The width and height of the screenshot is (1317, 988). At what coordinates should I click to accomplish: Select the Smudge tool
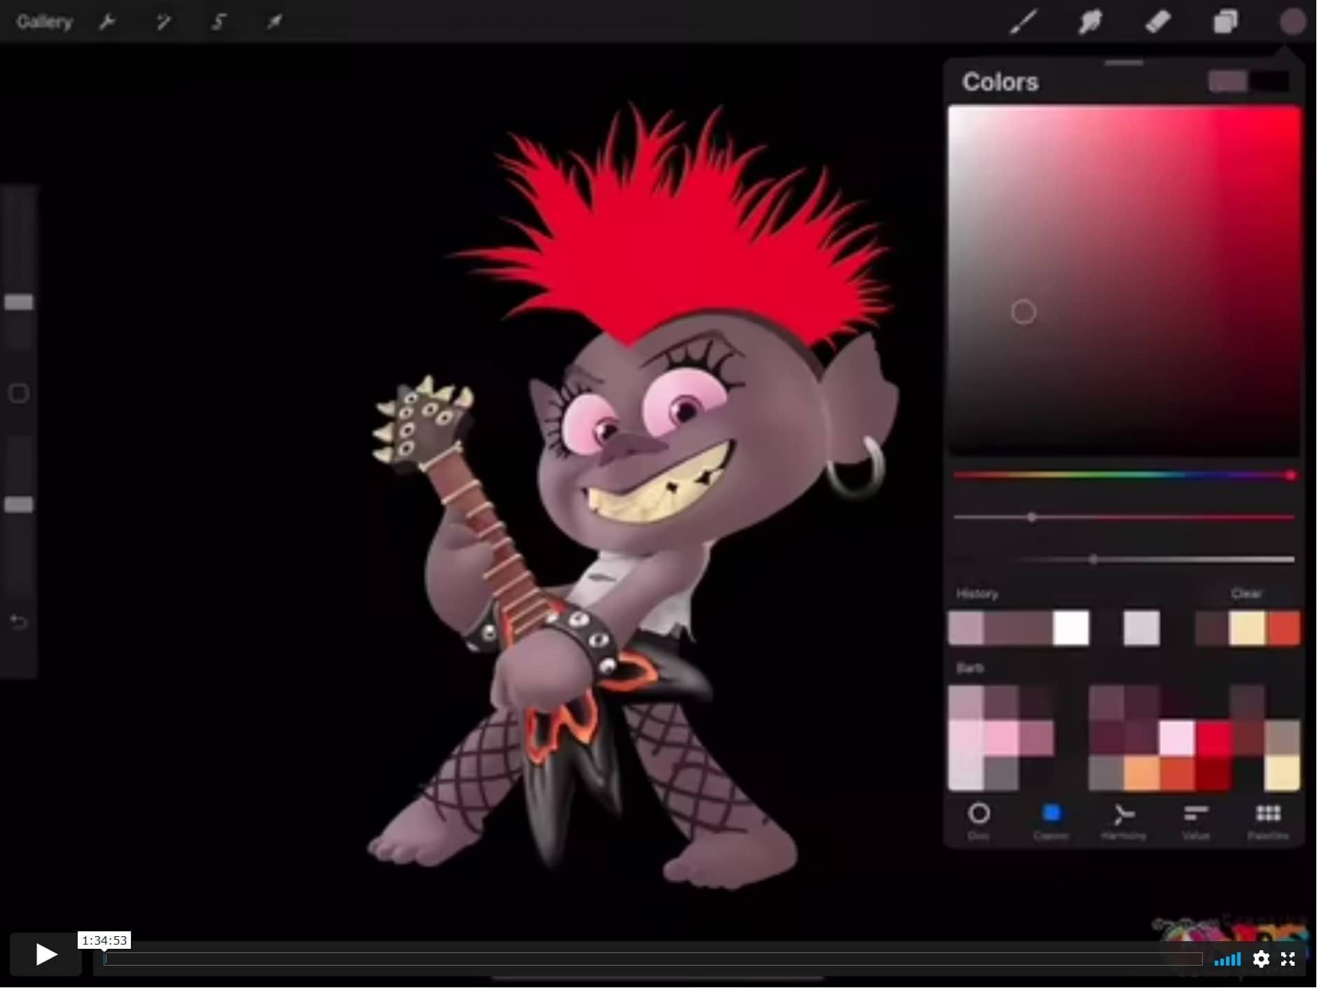(1091, 21)
